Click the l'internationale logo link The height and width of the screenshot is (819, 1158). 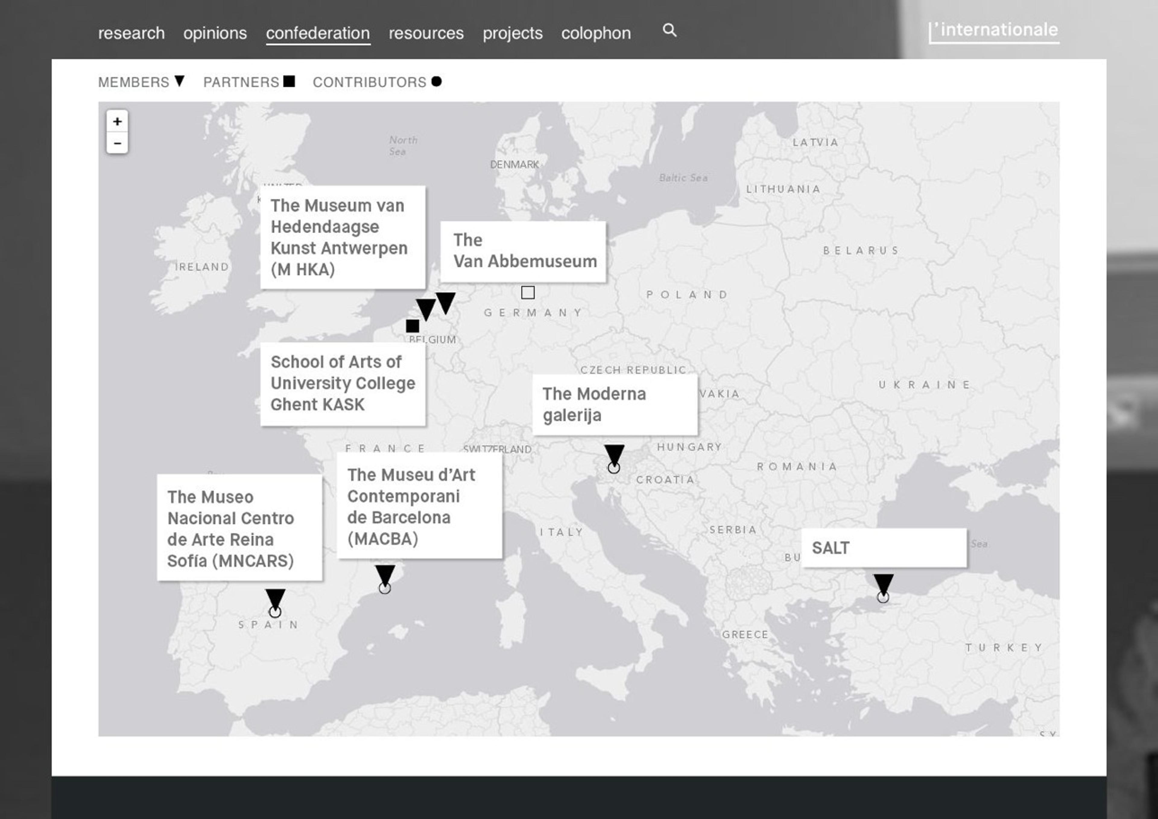(x=994, y=30)
